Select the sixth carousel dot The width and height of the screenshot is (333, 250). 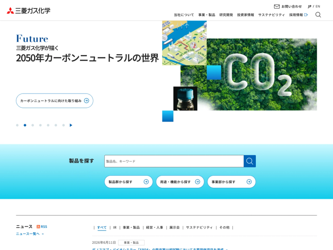(56, 125)
